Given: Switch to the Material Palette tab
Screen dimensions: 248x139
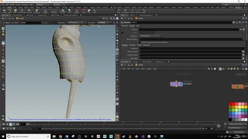Looking at the screenshot, I should point(147,62).
